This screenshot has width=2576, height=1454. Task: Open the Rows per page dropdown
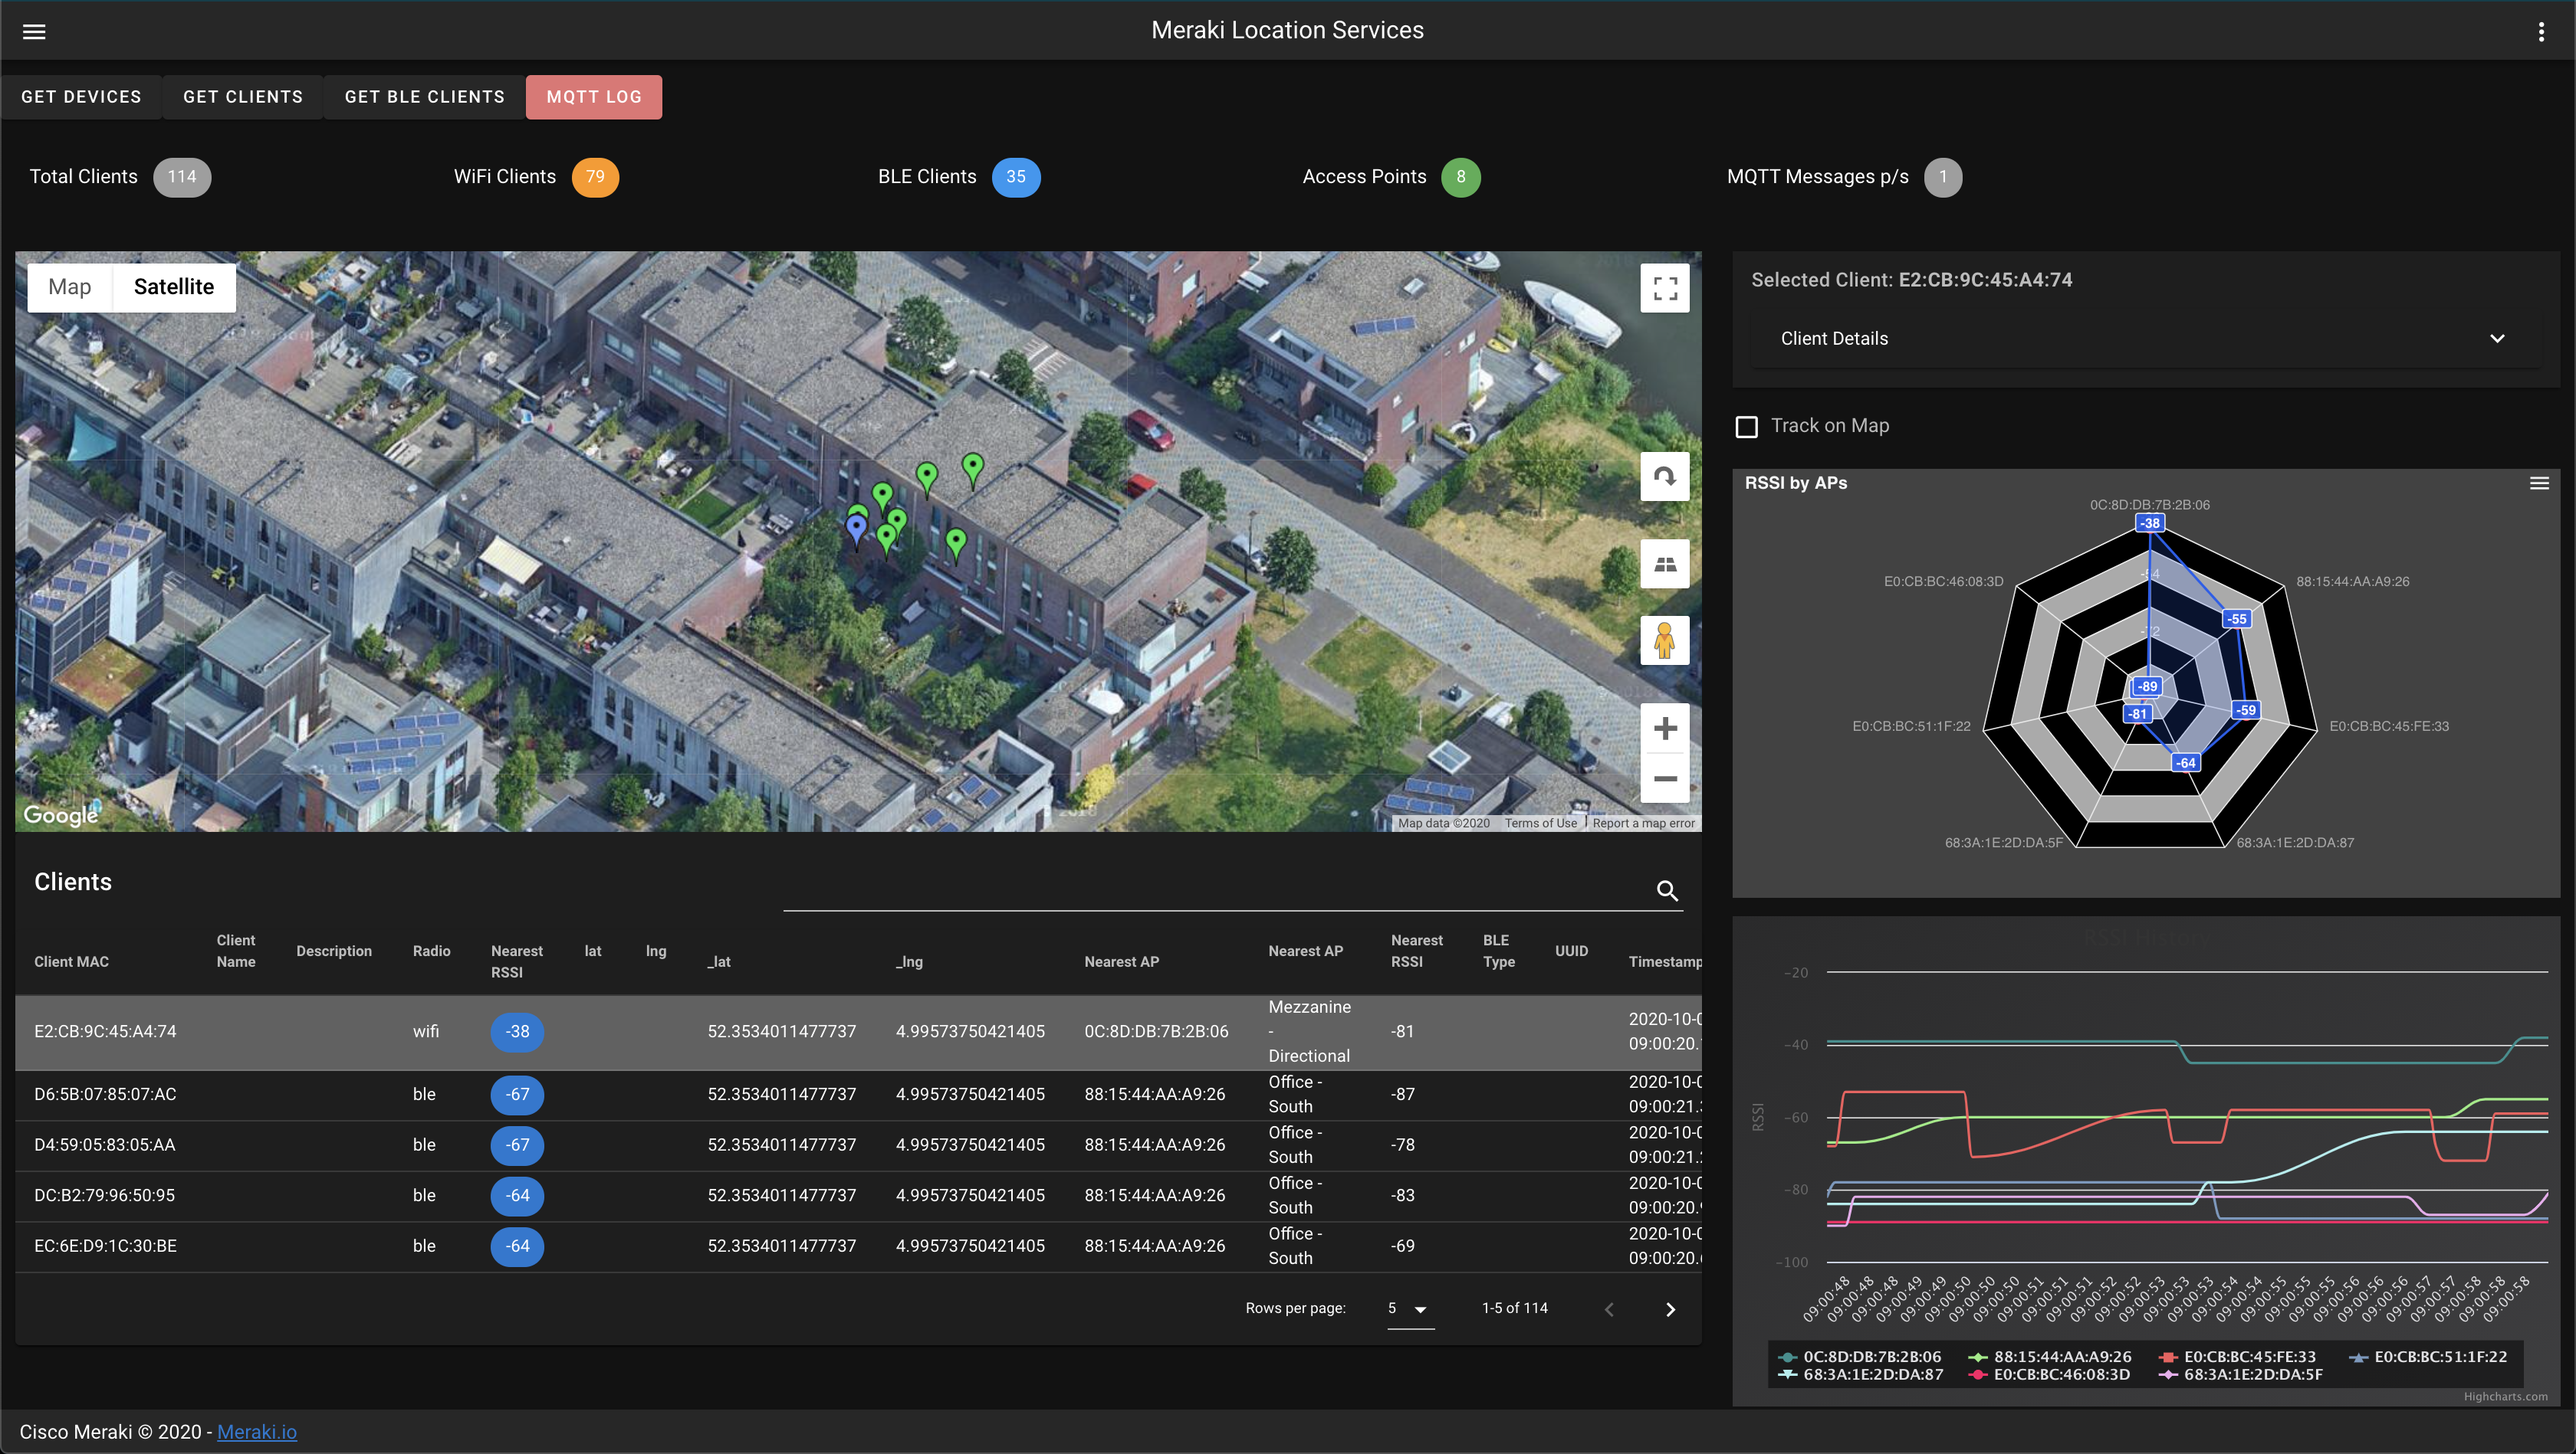pos(1410,1309)
